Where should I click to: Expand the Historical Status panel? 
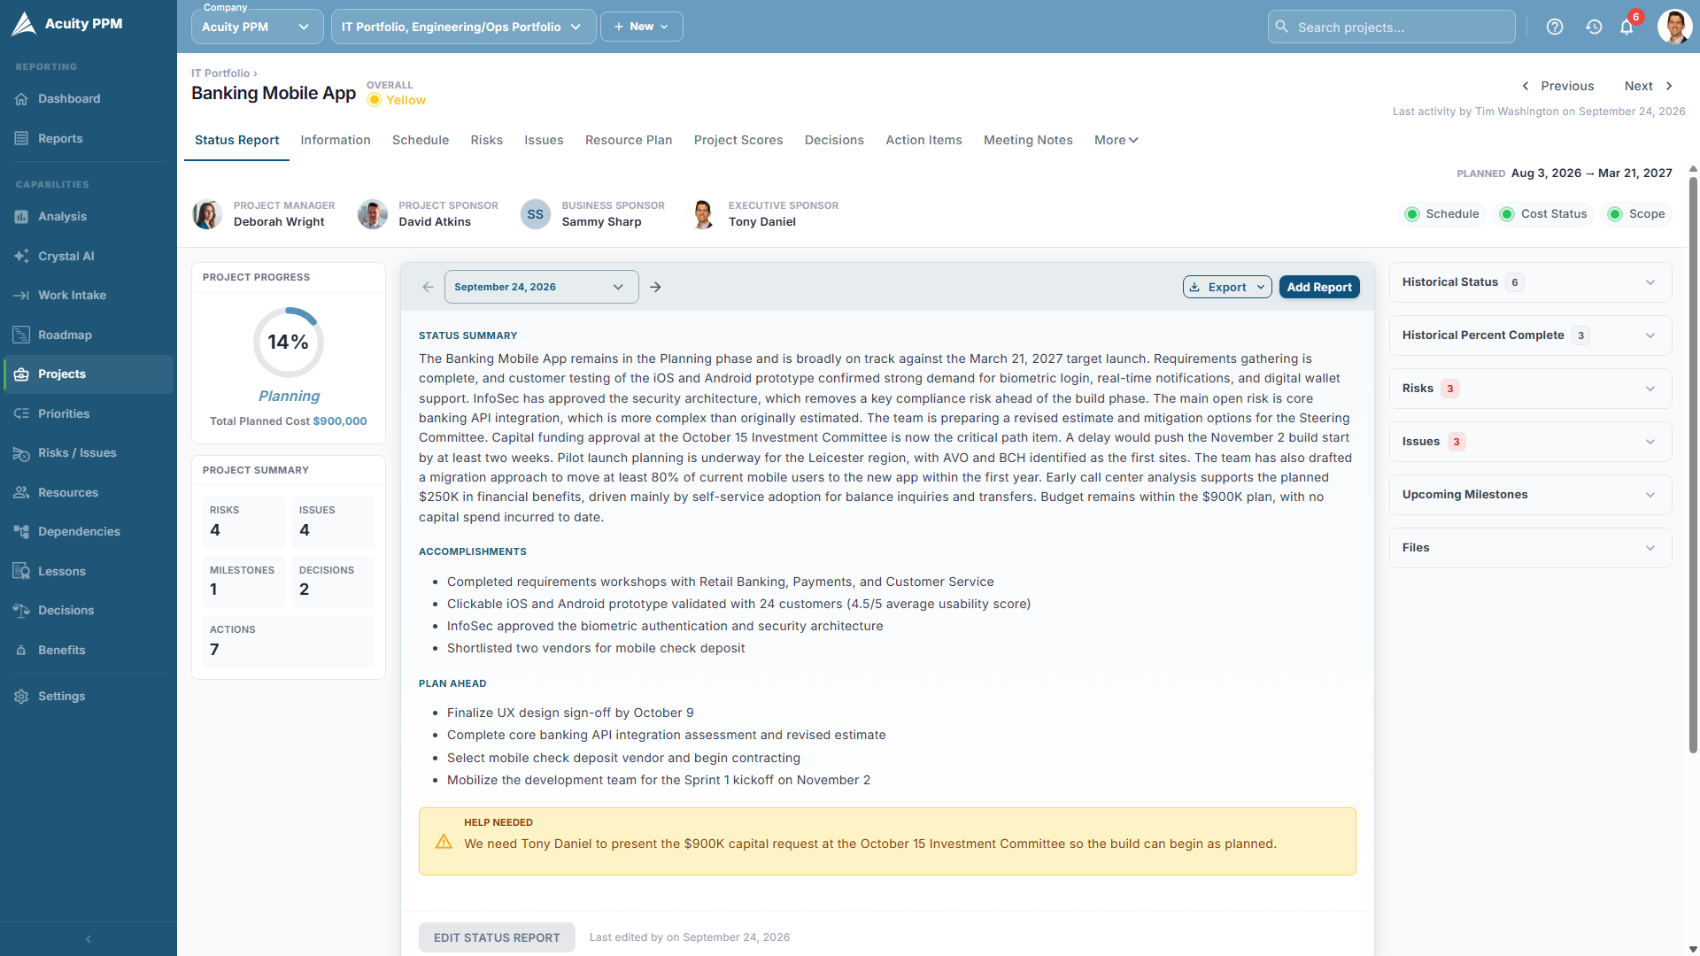1530,282
